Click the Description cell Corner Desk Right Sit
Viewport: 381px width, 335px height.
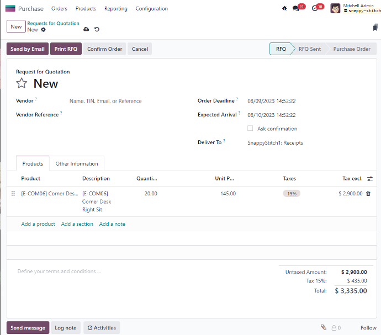[97, 201]
